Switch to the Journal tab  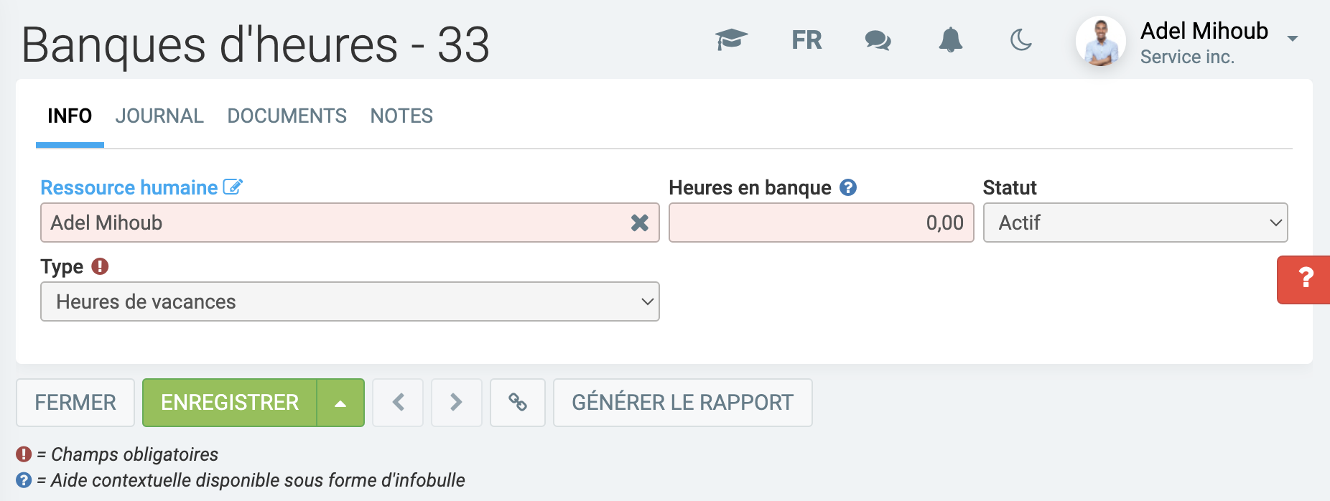tap(159, 116)
